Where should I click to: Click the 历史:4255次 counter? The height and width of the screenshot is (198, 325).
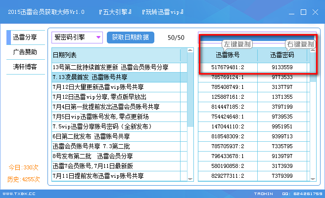[23, 179]
